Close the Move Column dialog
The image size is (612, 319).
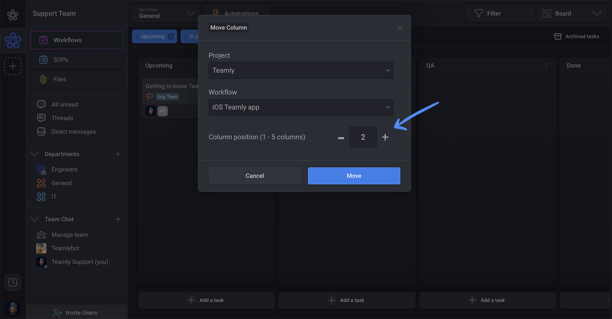pyautogui.click(x=399, y=28)
